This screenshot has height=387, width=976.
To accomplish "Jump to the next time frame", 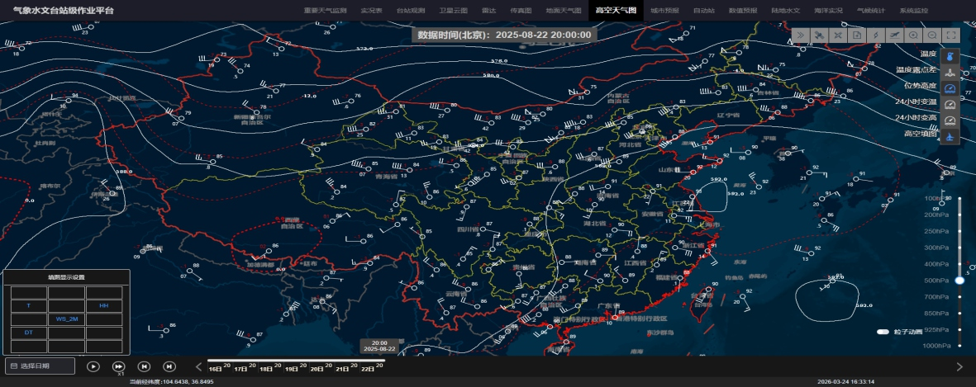I will point(169,366).
